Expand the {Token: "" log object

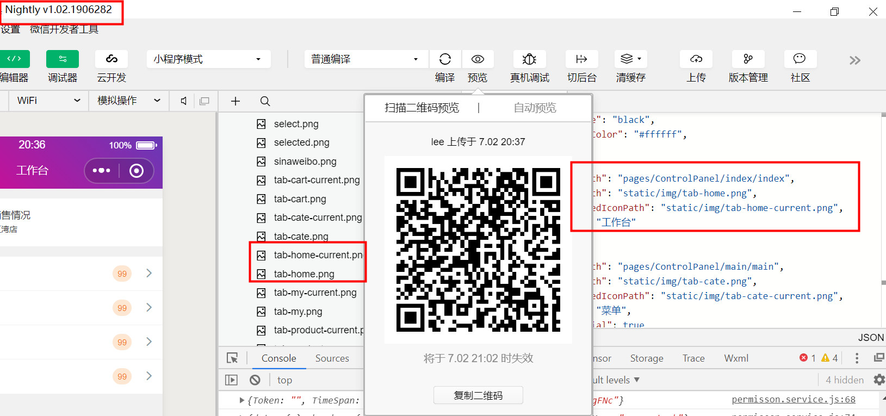(242, 400)
